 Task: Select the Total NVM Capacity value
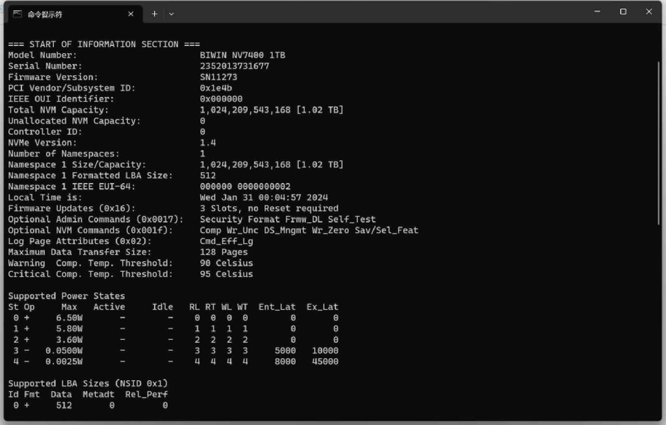pyautogui.click(x=272, y=110)
